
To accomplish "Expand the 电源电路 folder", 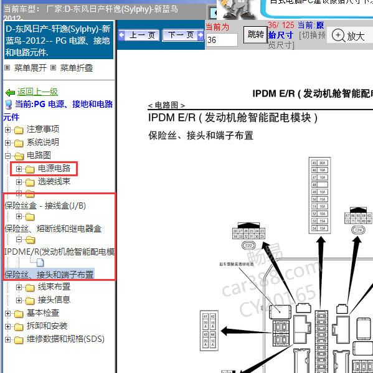I will pyautogui.click(x=19, y=169).
